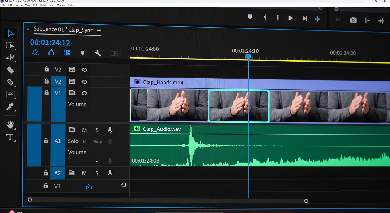This screenshot has height=213, width=390.
Task: Click the camera export frame icon
Action: 353,20
